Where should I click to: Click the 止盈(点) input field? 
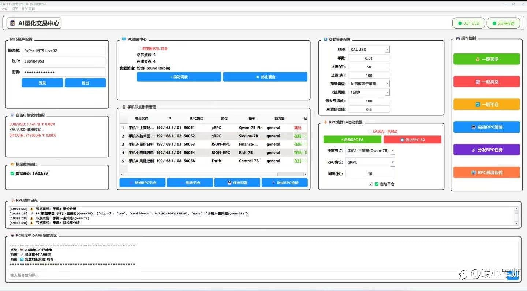pyautogui.click(x=369, y=75)
